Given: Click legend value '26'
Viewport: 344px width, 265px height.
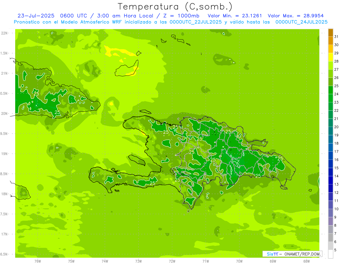Looking at the screenshot, I should pos(337,78).
